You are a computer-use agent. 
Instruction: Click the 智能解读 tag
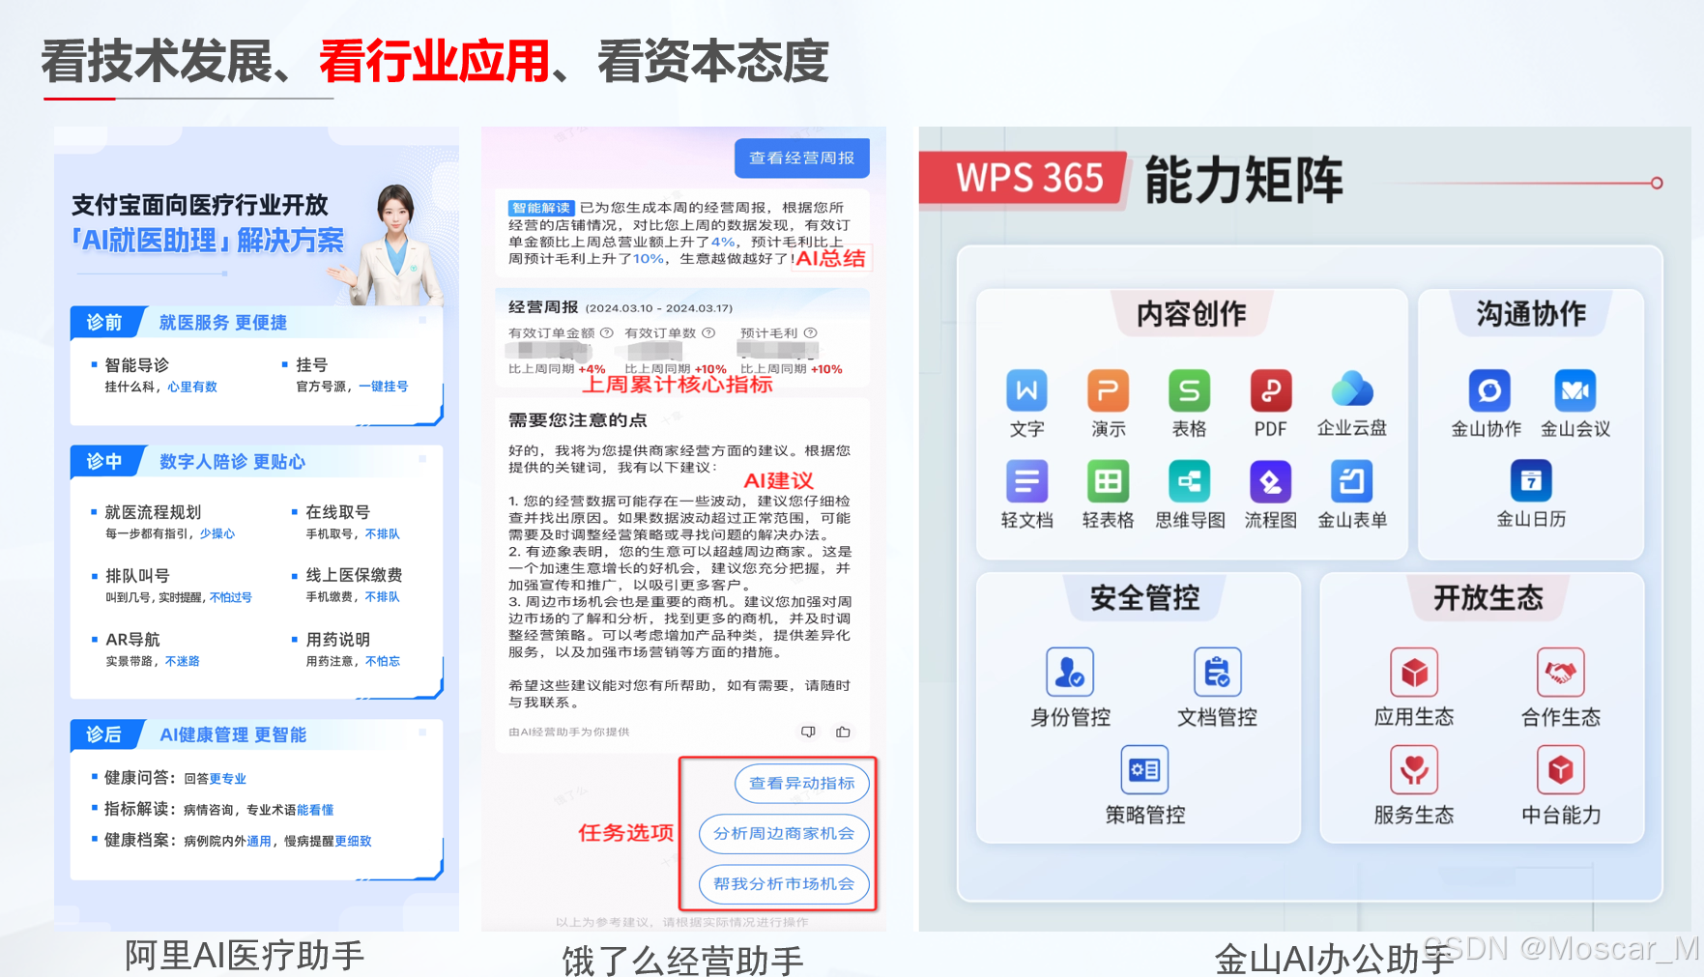coord(541,208)
